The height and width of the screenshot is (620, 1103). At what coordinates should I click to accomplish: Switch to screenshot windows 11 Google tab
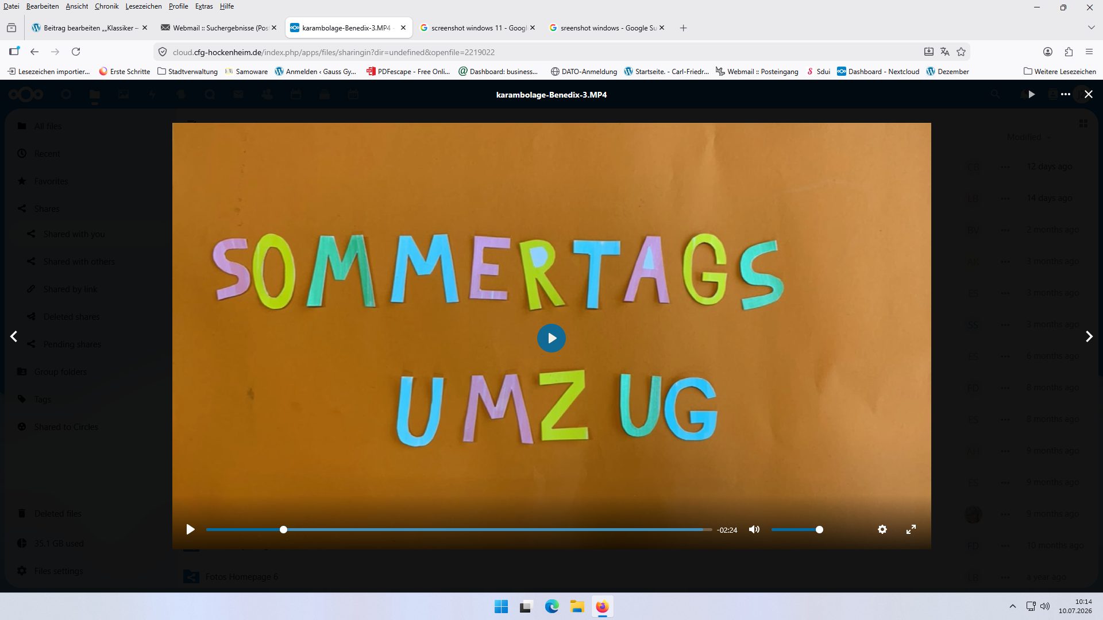[473, 28]
